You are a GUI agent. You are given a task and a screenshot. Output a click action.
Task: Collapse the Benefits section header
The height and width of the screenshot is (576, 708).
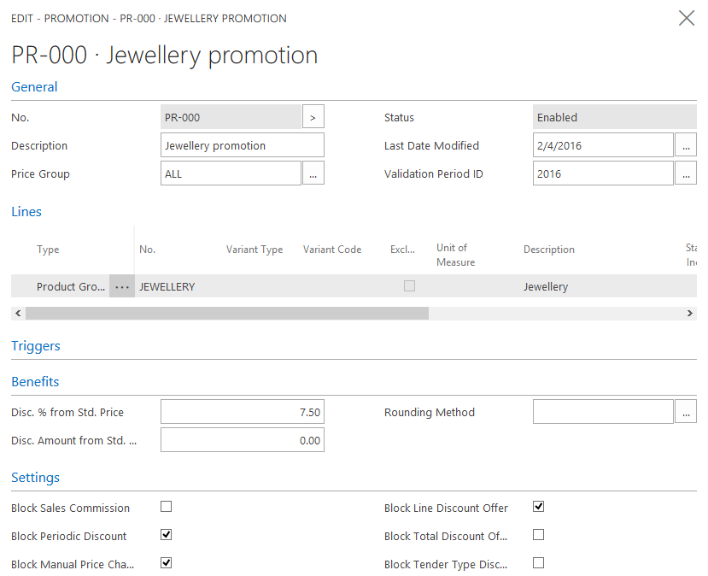(x=35, y=382)
